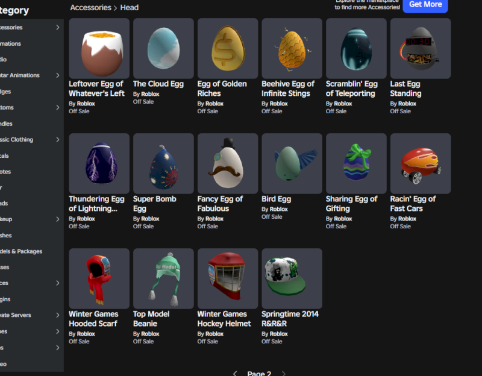482x376 pixels.
Task: Open Springtime 2014 R&R&R cap image
Action: [292, 278]
